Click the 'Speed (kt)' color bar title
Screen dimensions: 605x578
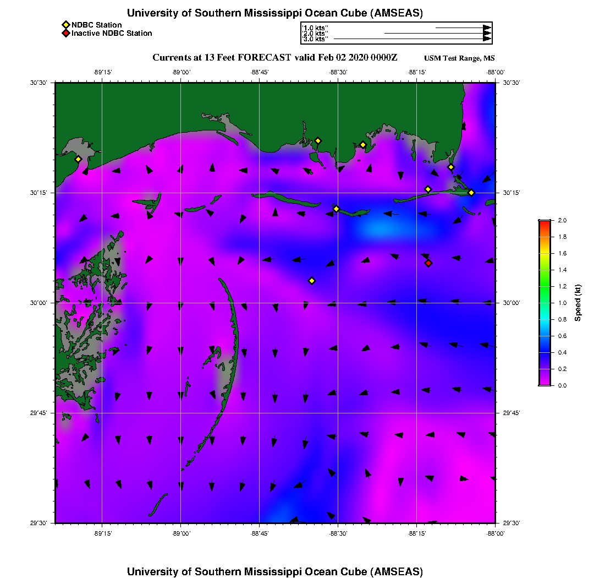point(577,303)
